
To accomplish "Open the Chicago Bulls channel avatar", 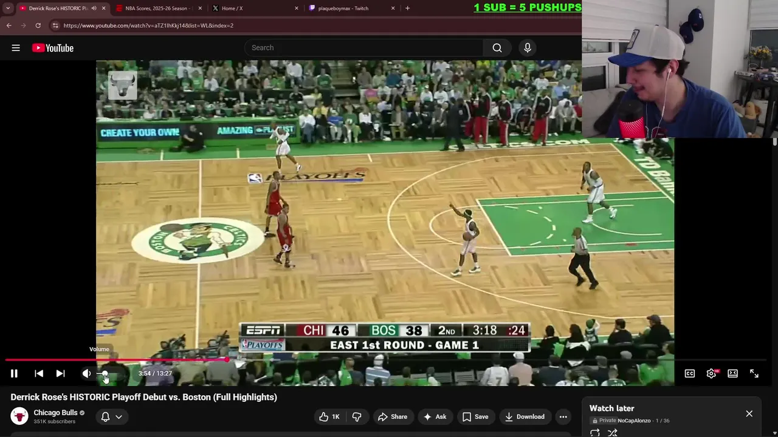I will [x=19, y=416].
